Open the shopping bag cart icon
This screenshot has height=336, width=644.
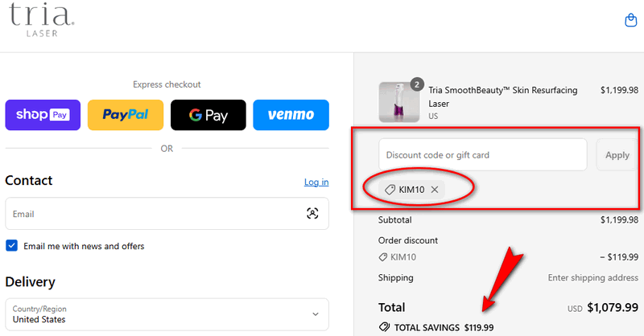click(631, 20)
